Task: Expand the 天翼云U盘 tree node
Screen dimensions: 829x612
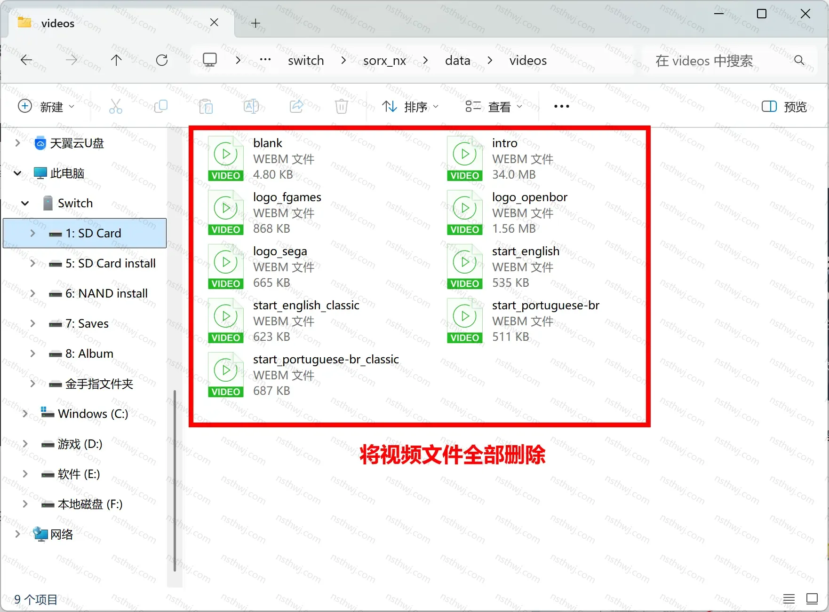Action: (17, 143)
